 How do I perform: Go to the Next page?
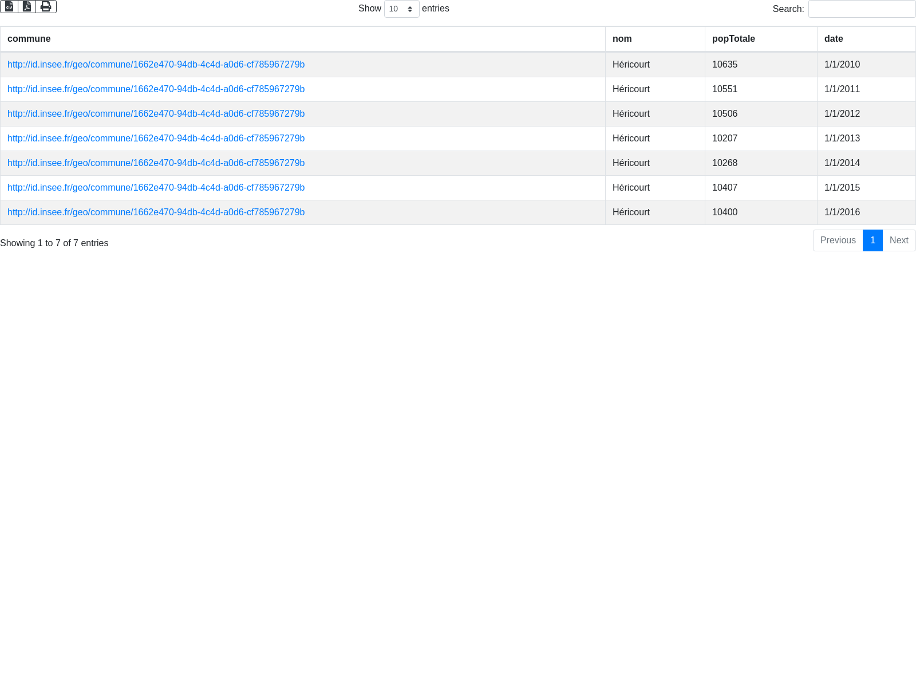pos(899,240)
